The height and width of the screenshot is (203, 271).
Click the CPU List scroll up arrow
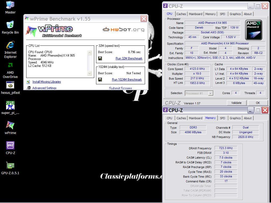pyautogui.click(x=89, y=53)
